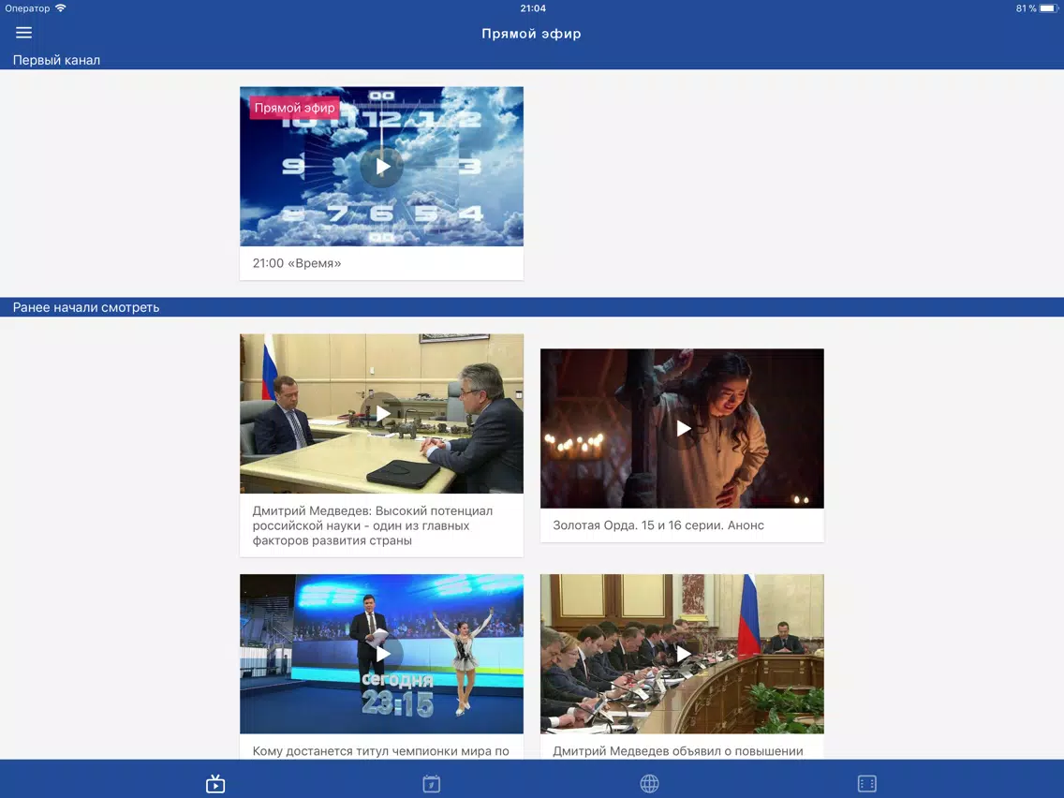The width and height of the screenshot is (1064, 798).
Task: Tap the red Прямой эфир badge
Action: pyautogui.click(x=294, y=107)
